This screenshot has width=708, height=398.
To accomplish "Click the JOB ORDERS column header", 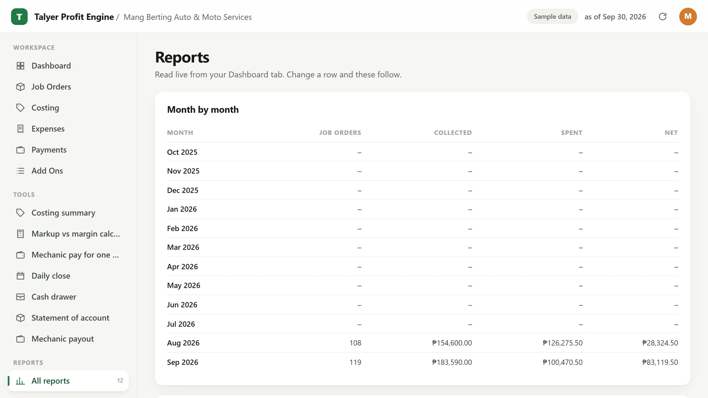I will click(340, 133).
